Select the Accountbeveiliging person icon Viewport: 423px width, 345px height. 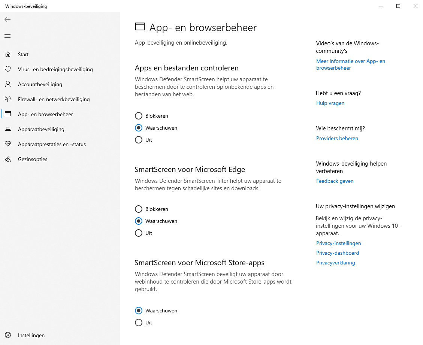[x=7, y=84]
